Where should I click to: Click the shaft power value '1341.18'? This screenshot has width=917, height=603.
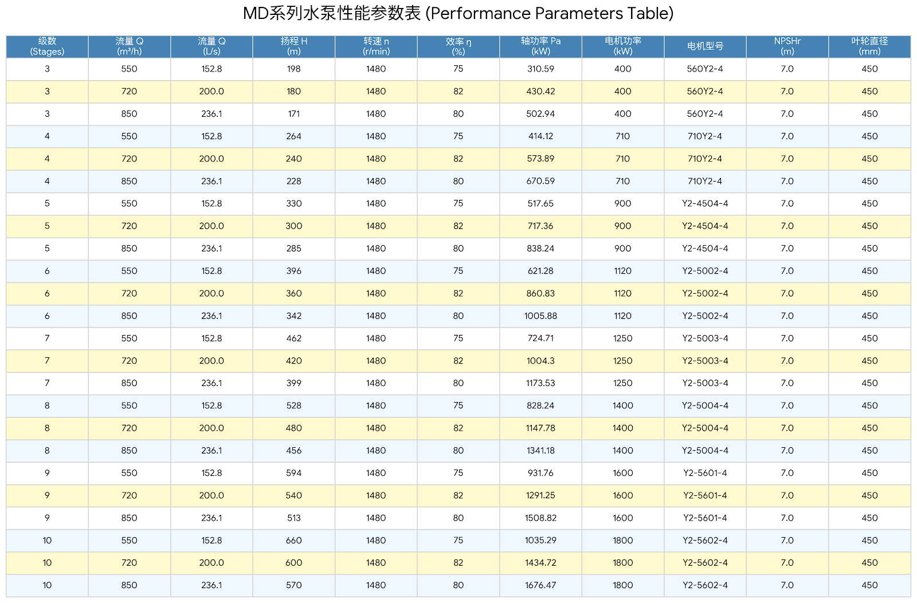[540, 451]
